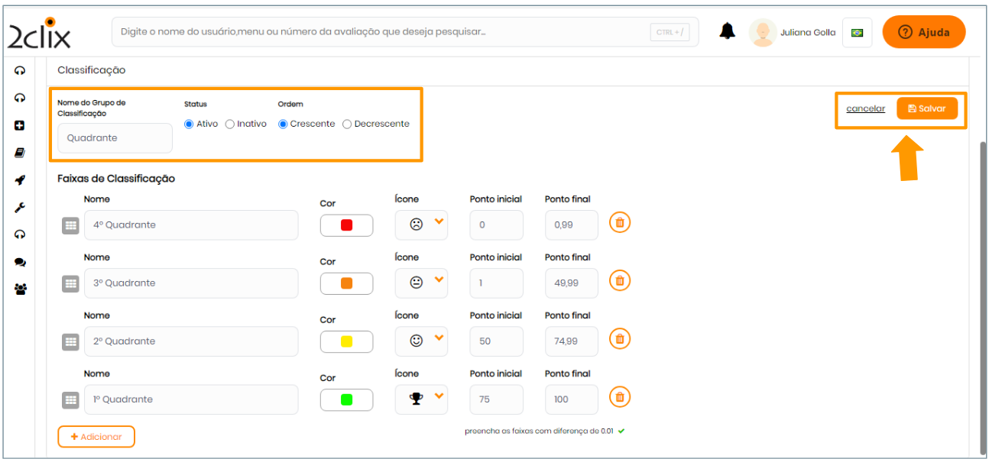Open the rocket icon in sidebar
The width and height of the screenshot is (989, 462).
pyautogui.click(x=20, y=180)
